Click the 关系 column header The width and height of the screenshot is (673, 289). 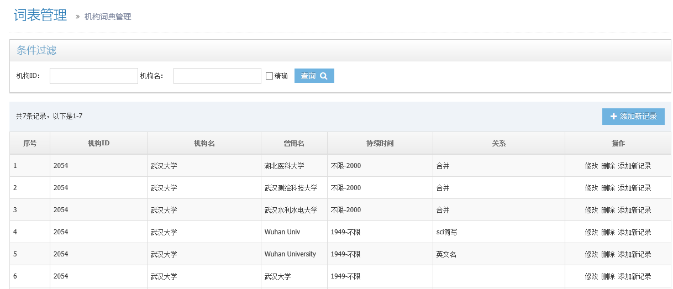pos(499,143)
